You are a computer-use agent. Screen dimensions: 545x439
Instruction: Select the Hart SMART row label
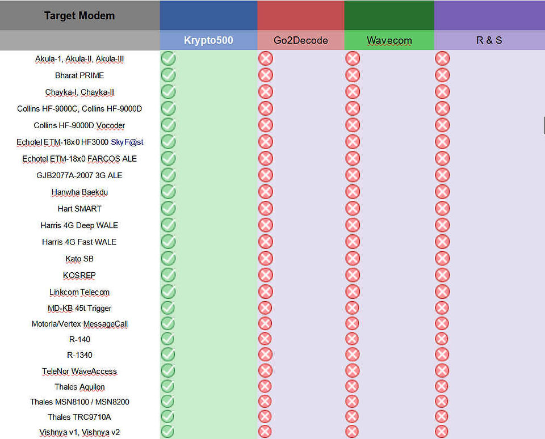(79, 209)
